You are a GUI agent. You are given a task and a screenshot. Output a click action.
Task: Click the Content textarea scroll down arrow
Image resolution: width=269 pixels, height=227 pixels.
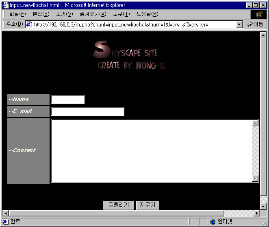point(255,179)
